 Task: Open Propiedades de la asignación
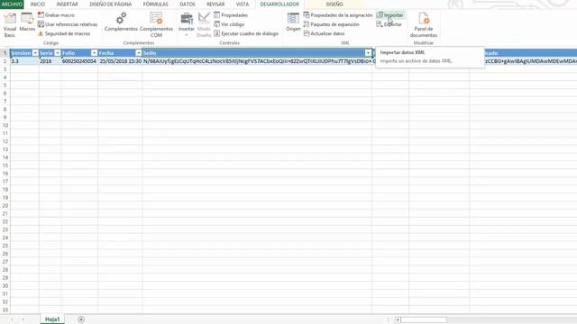click(338, 15)
